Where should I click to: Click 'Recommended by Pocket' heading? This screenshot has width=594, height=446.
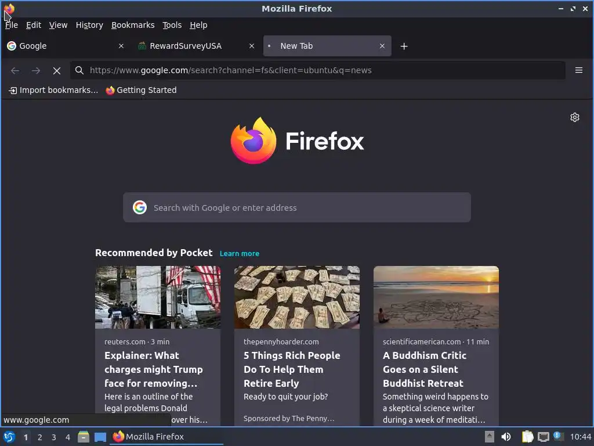[x=154, y=253]
